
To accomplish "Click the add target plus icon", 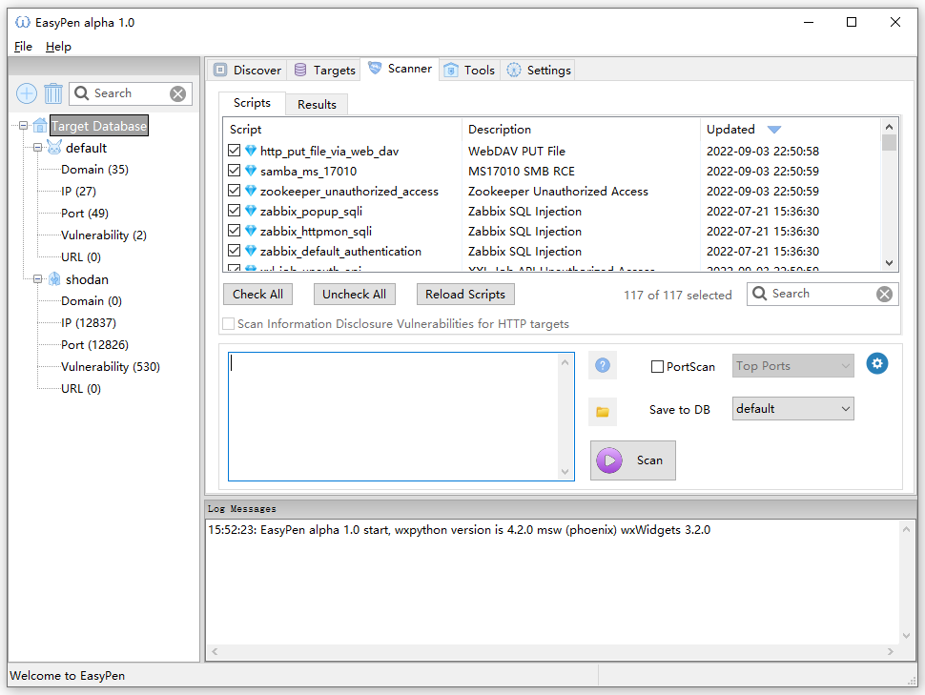I will point(26,92).
